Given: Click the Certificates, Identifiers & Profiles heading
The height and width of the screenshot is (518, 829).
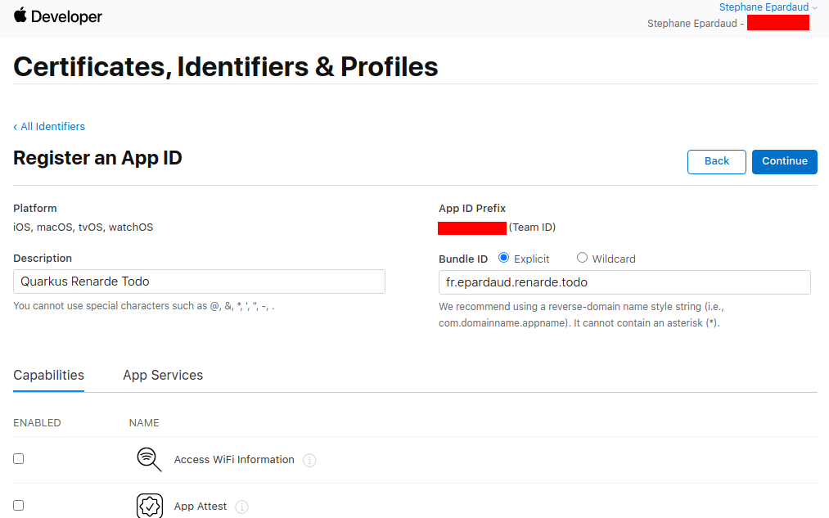Looking at the screenshot, I should (226, 66).
